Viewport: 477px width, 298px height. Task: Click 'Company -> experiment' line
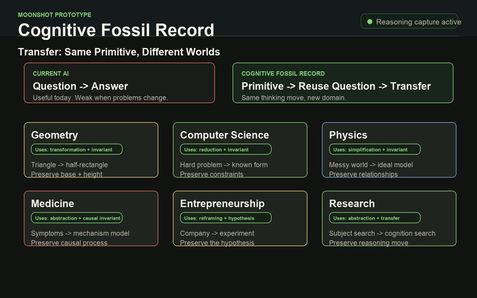[x=217, y=233]
